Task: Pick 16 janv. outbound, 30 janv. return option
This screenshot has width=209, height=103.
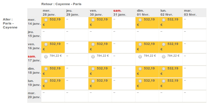Action: pos(93,44)
